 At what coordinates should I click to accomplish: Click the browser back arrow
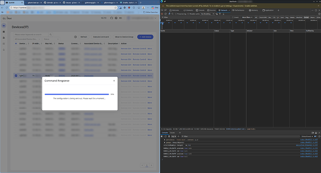tap(2, 7)
